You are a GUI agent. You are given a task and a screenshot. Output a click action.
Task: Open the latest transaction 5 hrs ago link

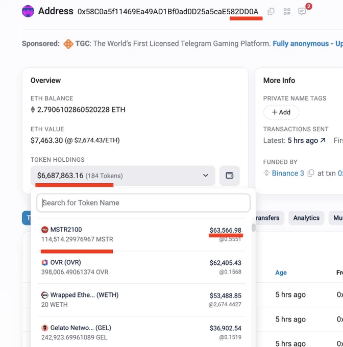306,140
